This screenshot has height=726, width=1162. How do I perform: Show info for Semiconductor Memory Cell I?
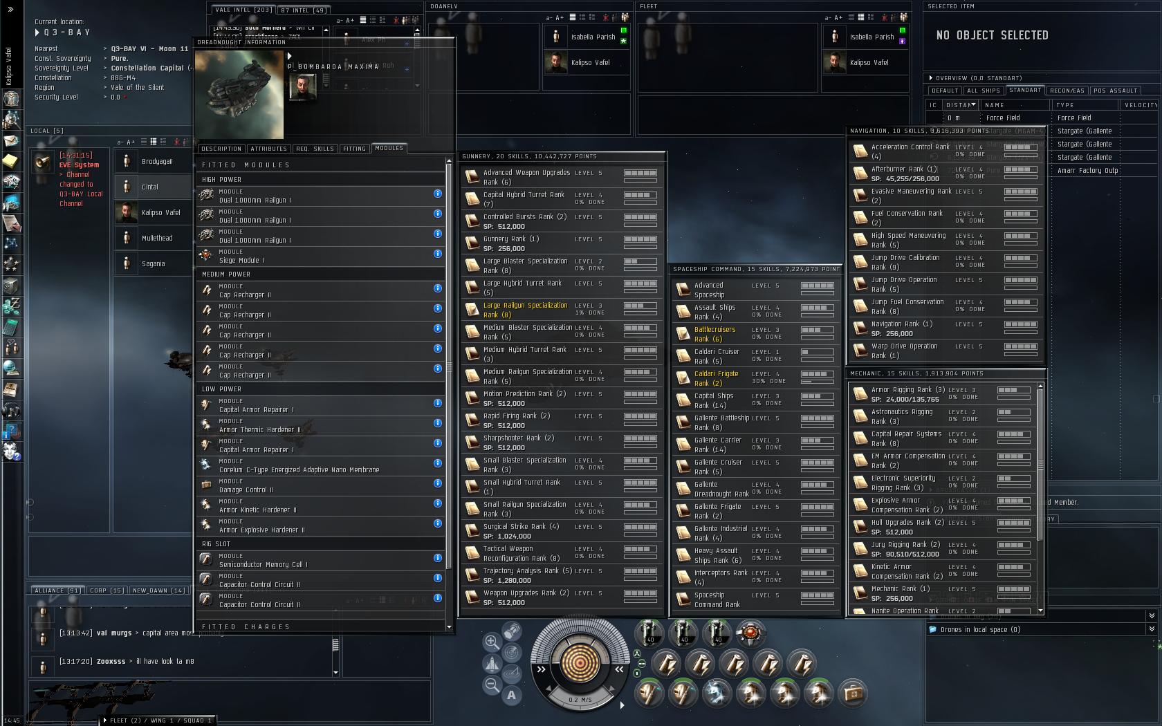pos(438,558)
